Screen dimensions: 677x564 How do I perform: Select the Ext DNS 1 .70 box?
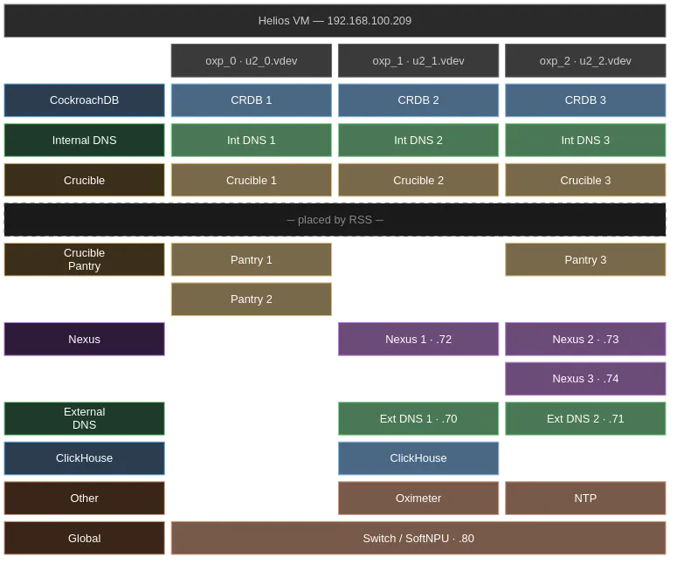coord(418,419)
